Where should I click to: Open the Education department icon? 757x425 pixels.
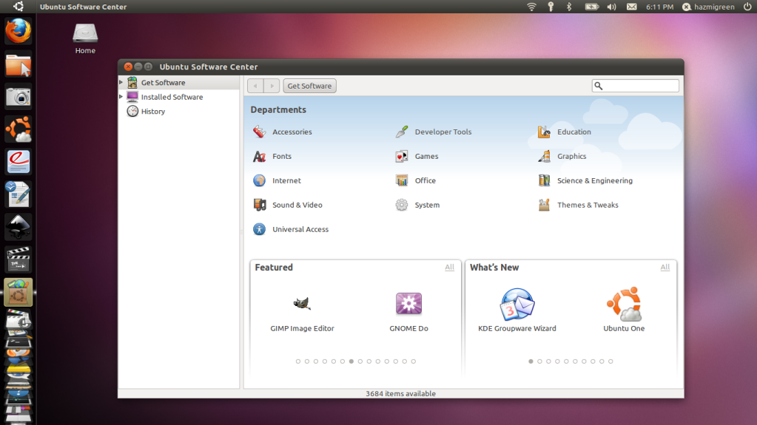pyautogui.click(x=544, y=132)
